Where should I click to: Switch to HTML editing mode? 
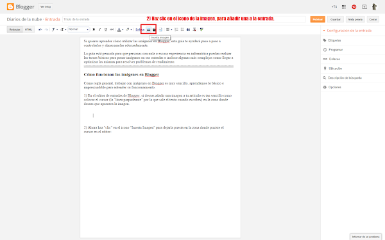28,29
